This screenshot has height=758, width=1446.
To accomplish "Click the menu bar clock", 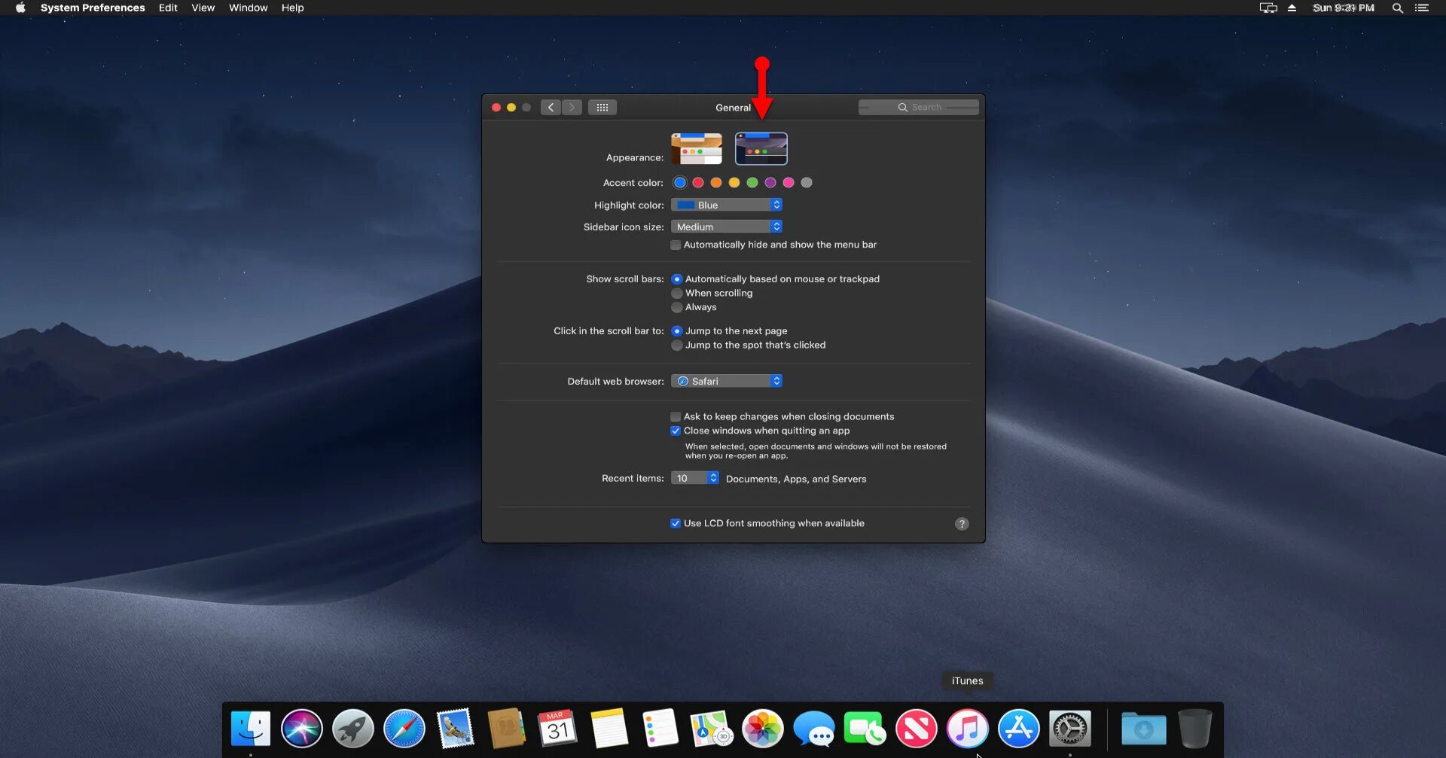I will 1344,8.
